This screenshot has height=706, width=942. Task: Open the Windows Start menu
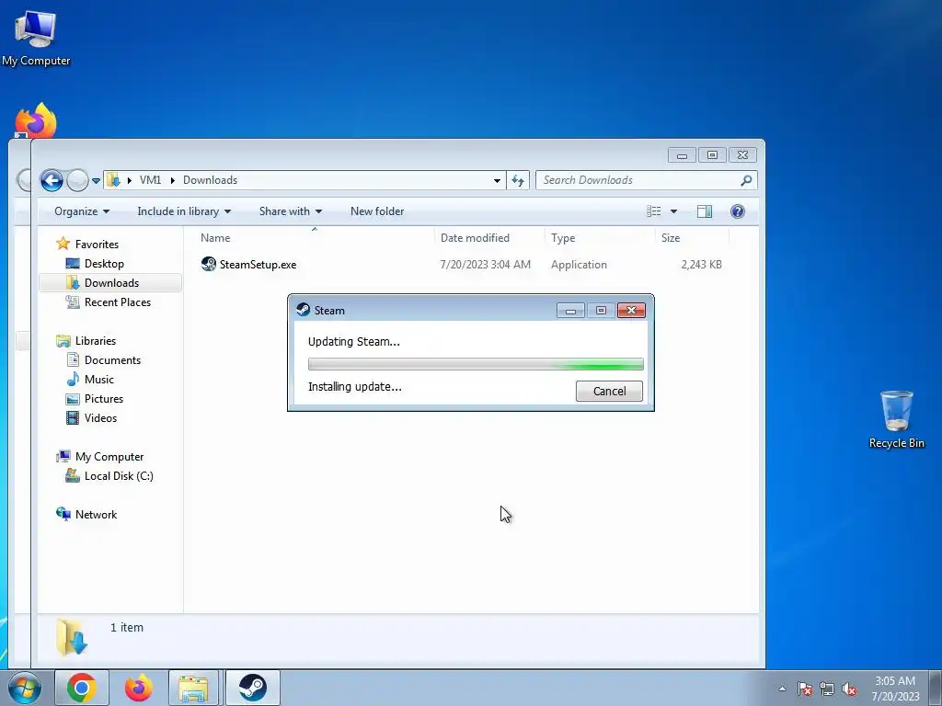click(24, 688)
